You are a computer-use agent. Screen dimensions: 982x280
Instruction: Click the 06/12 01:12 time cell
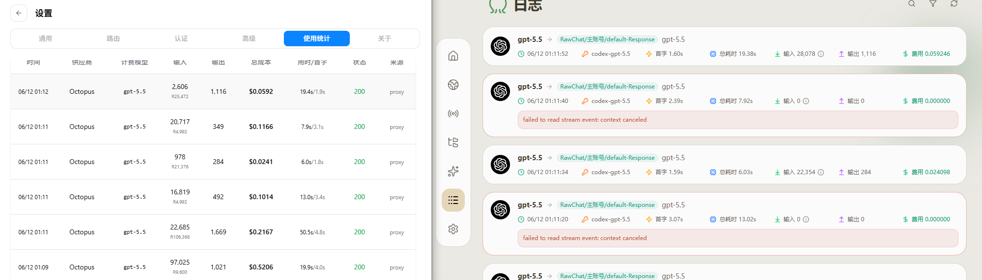(33, 91)
